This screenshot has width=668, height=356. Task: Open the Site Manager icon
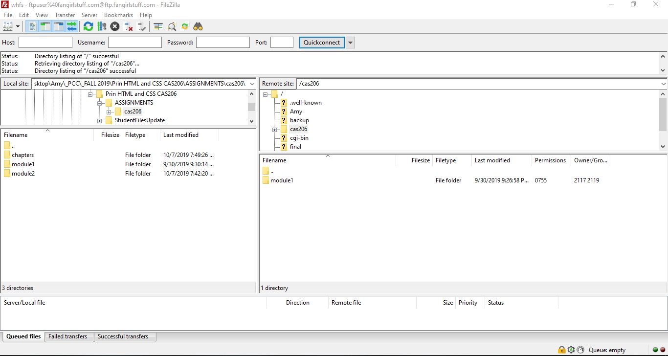[8, 26]
